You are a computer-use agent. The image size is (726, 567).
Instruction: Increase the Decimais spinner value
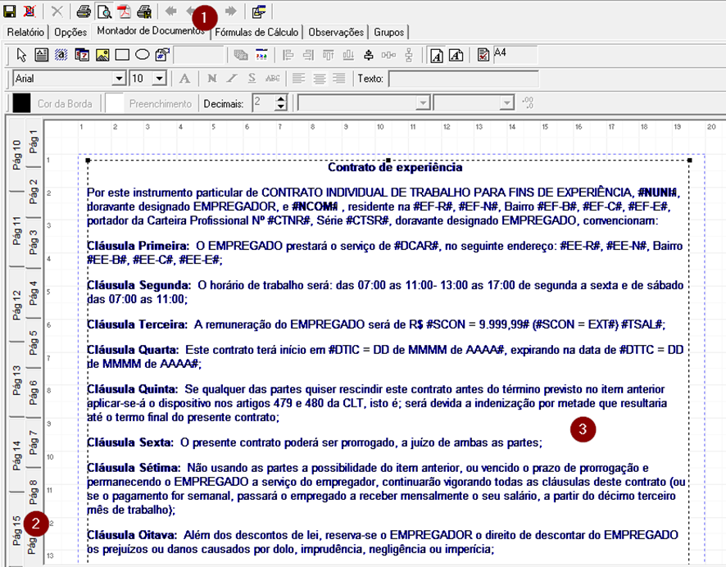281,99
